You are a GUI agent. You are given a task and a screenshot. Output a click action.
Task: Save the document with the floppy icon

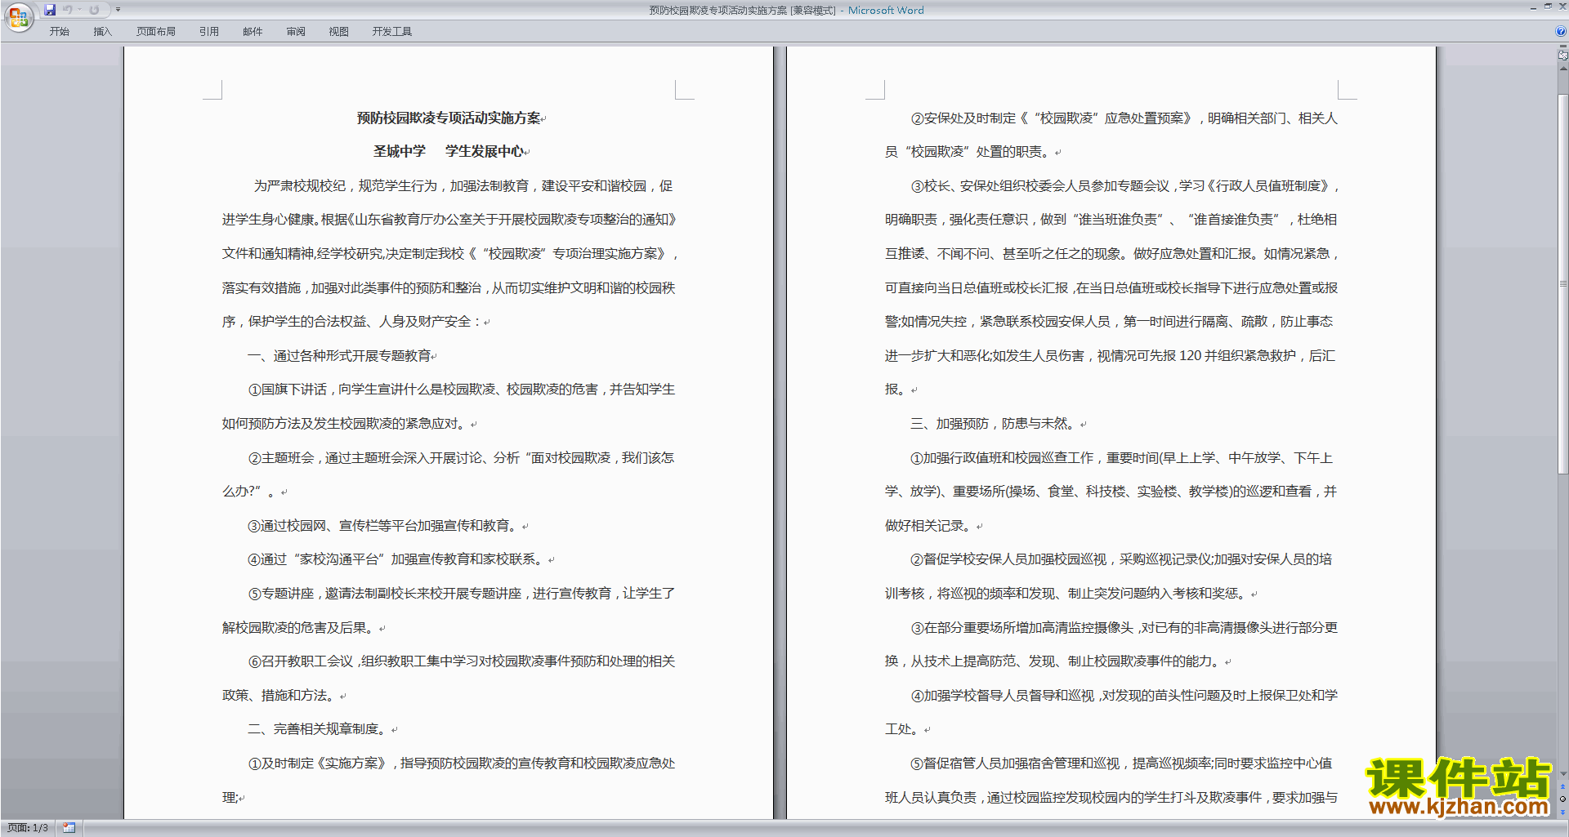click(x=50, y=10)
